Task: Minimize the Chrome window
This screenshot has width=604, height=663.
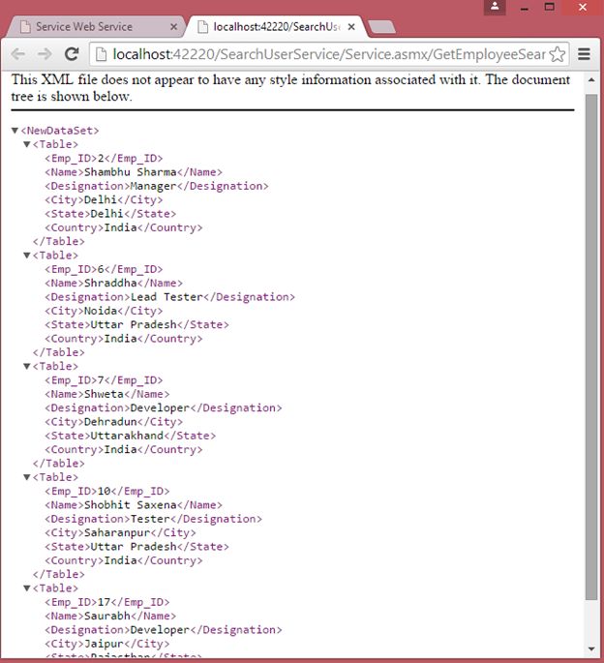Action: point(525,7)
